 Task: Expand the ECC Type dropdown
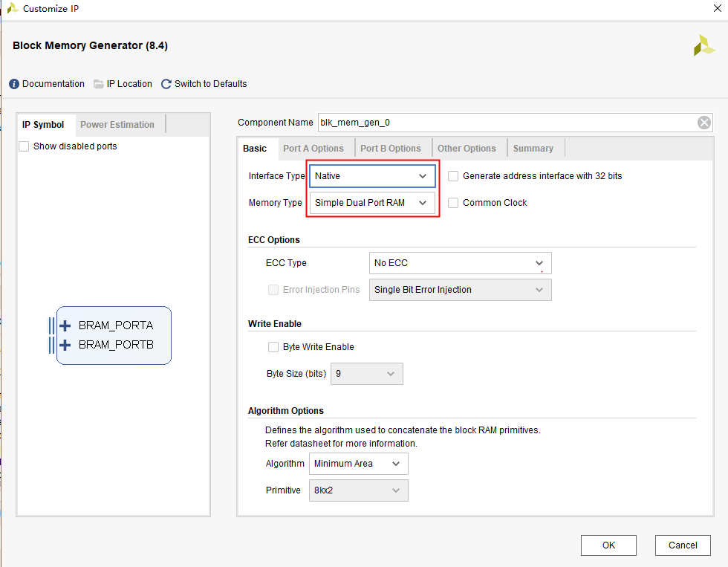coord(460,263)
